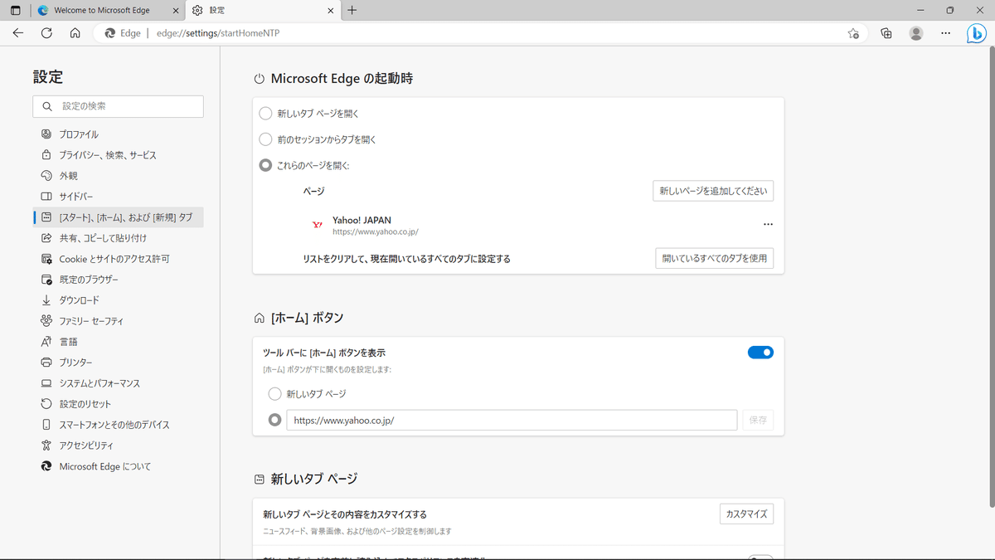Open more actions for Yahoo! JAPAN entry

coord(768,225)
